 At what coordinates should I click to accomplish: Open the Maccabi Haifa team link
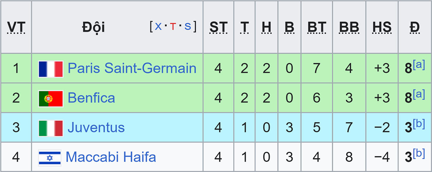tap(111, 157)
